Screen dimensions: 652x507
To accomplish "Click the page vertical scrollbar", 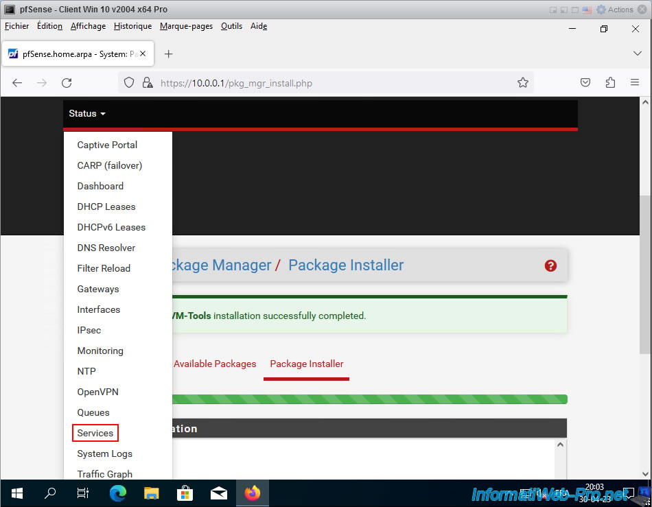I will tap(645, 274).
